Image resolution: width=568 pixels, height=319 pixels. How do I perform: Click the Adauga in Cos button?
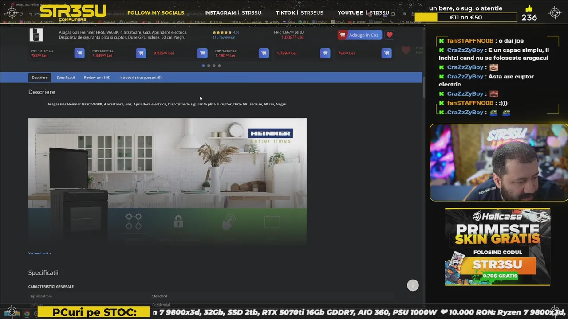tap(359, 35)
